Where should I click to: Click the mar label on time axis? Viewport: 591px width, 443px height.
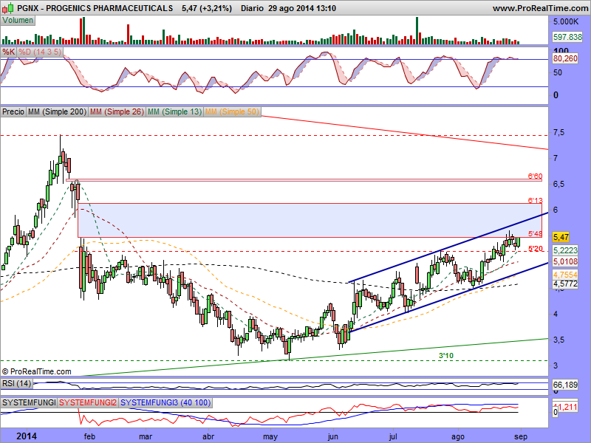146,436
